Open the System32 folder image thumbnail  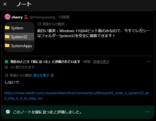tap(19, 37)
